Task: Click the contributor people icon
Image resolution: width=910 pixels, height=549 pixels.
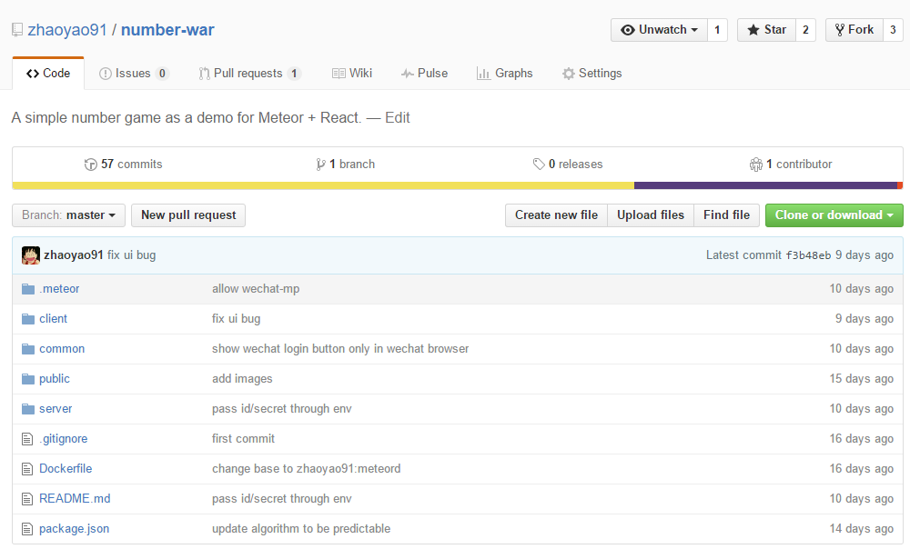Action: [x=755, y=165]
